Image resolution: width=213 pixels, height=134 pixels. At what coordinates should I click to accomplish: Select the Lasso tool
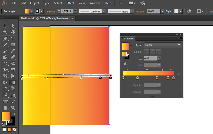(x=13, y=32)
